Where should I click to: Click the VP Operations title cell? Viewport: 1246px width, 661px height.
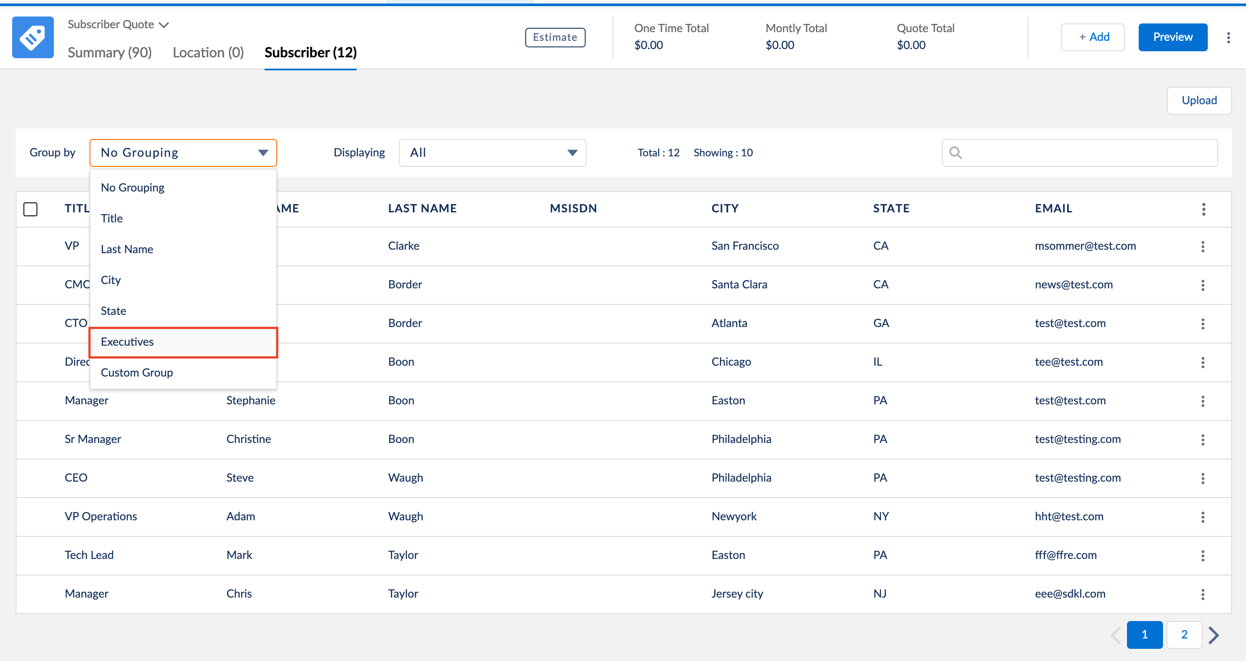click(x=101, y=516)
